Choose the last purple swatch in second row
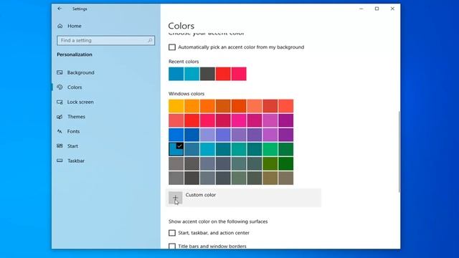Screen dimensions: 459x258 click(286, 120)
